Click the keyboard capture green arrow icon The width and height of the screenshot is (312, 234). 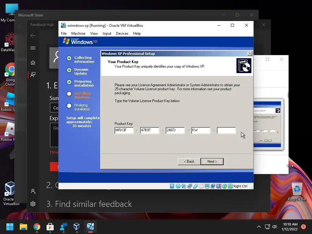230,186
